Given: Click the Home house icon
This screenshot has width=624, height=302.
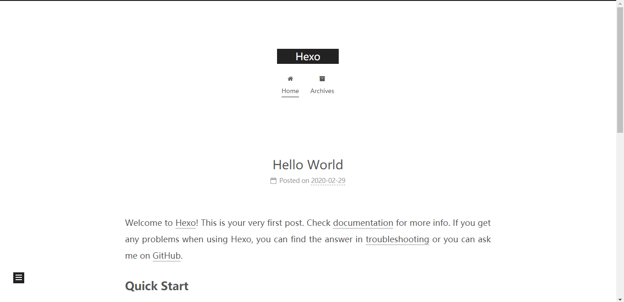Looking at the screenshot, I should tap(290, 79).
